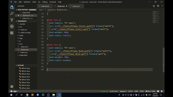Open the Windows action center icon
Image resolution: width=173 pixels, height=97 pixels.
(161, 95)
